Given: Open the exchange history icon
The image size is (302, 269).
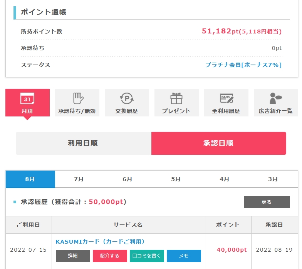Looking at the screenshot, I should pyautogui.click(x=127, y=99).
